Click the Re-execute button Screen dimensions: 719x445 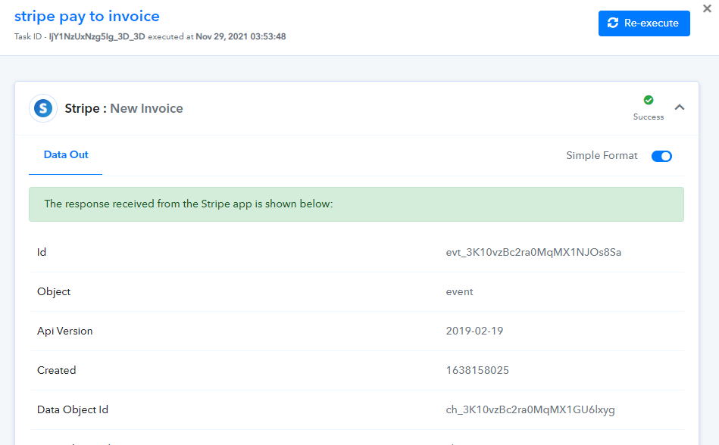(x=644, y=23)
